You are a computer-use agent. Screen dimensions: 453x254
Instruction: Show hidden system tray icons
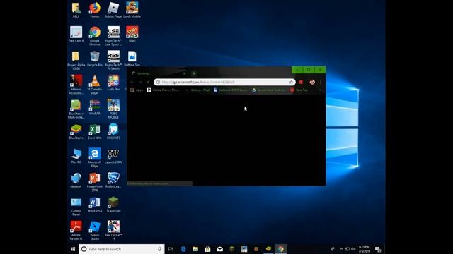click(x=341, y=249)
